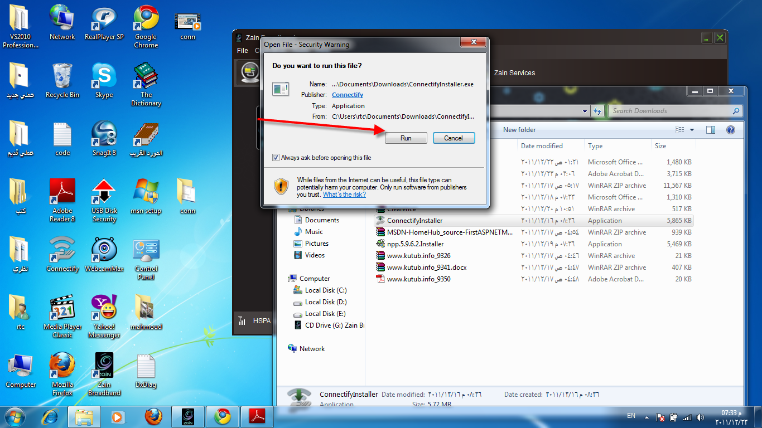Select the DxDiag desktop file
The width and height of the screenshot is (762, 428).
tap(146, 370)
